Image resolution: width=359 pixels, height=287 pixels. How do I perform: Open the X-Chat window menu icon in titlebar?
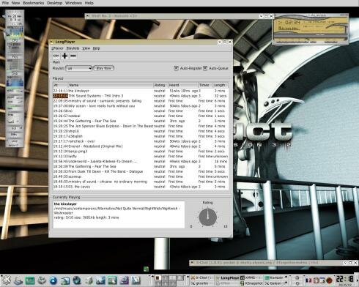(192, 263)
